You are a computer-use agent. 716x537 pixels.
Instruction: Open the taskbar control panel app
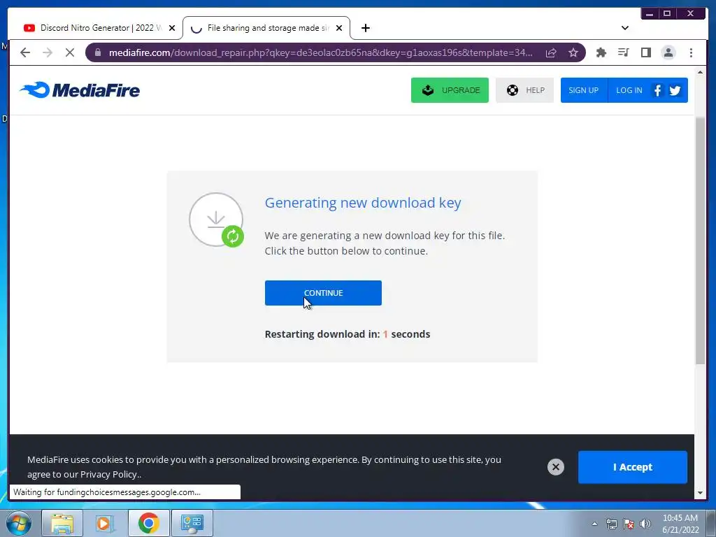click(192, 523)
